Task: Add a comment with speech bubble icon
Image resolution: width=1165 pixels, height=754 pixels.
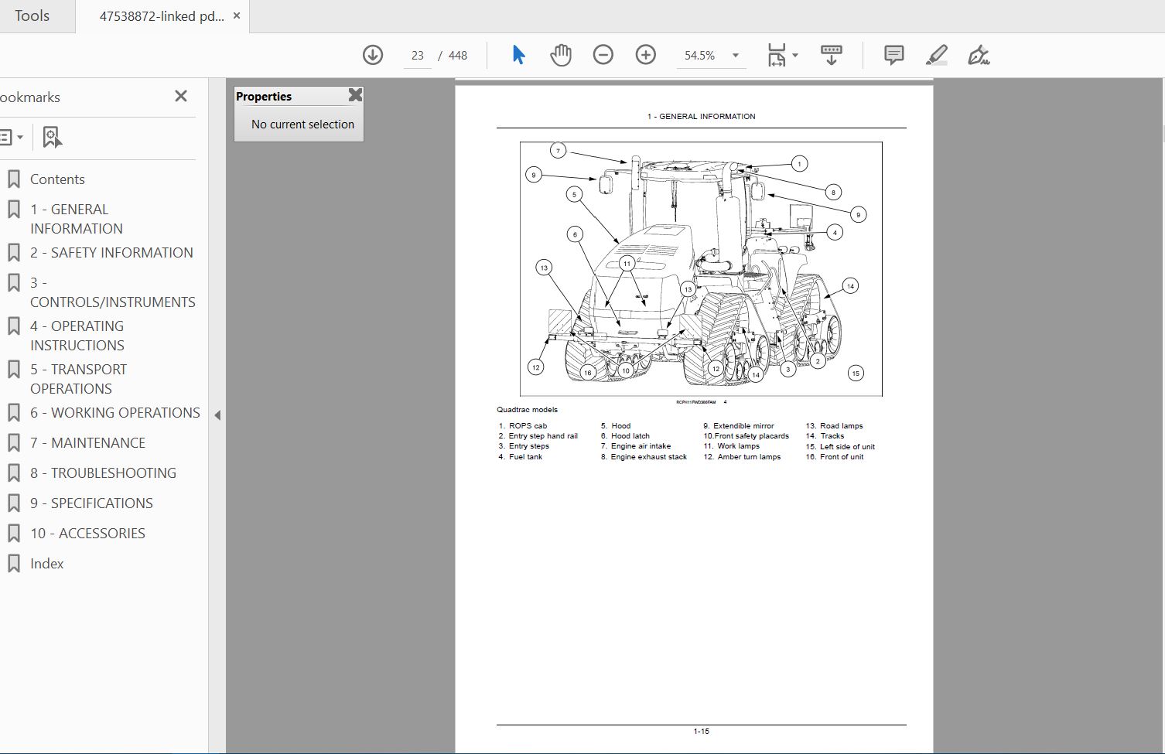Action: tap(893, 55)
